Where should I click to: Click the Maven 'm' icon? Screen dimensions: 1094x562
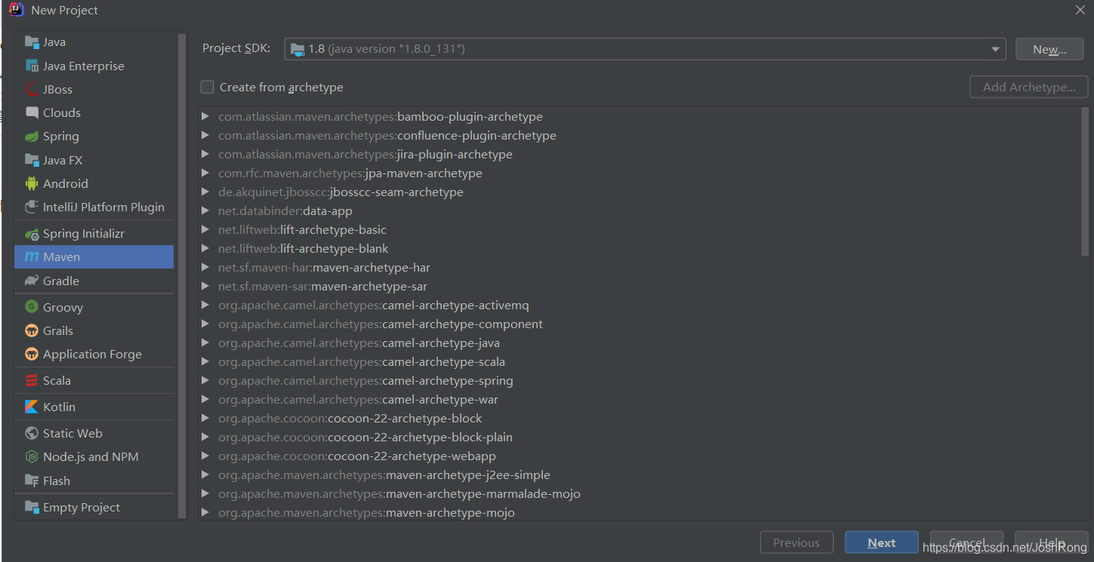(x=32, y=257)
